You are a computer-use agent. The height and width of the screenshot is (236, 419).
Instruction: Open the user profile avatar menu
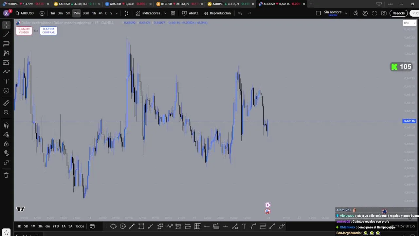pyautogui.click(x=6, y=13)
